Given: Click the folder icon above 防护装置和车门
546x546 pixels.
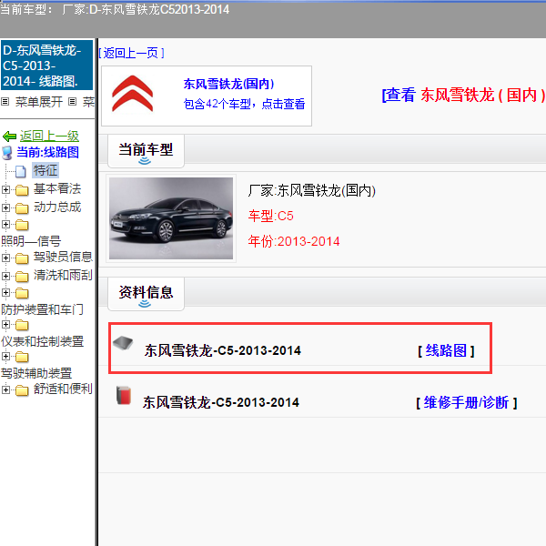Looking at the screenshot, I should pos(22,293).
